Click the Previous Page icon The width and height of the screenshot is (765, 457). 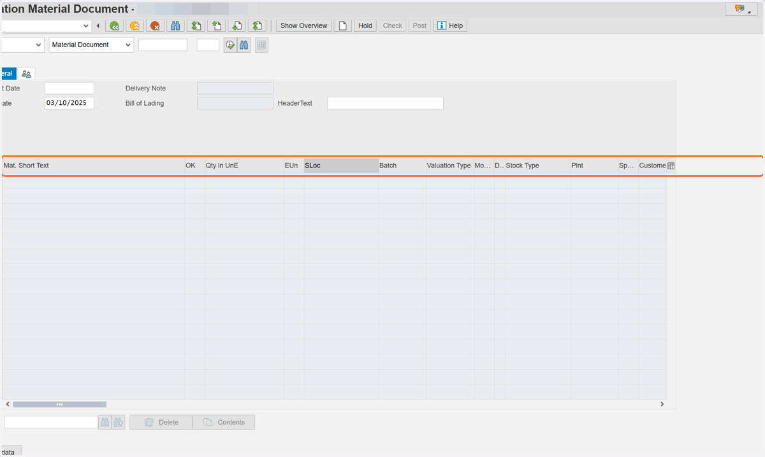click(x=216, y=26)
